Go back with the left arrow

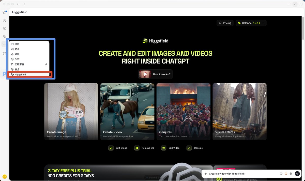point(18,4)
